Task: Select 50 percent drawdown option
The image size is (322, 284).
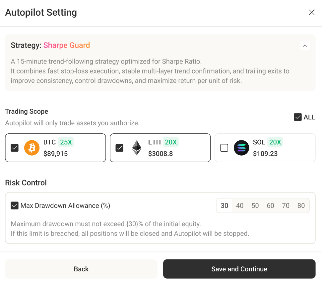Action: coord(255,206)
